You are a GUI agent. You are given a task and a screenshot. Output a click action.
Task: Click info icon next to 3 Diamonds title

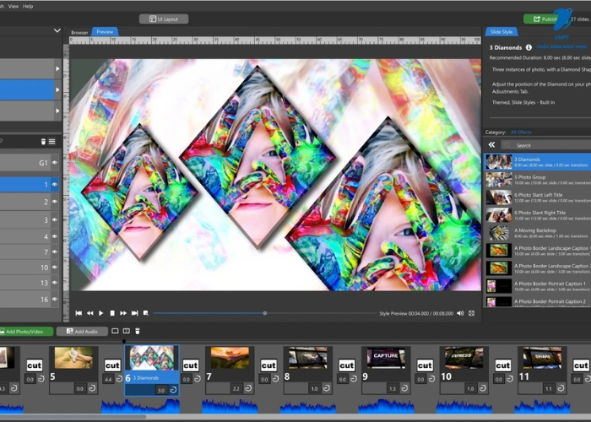529,47
